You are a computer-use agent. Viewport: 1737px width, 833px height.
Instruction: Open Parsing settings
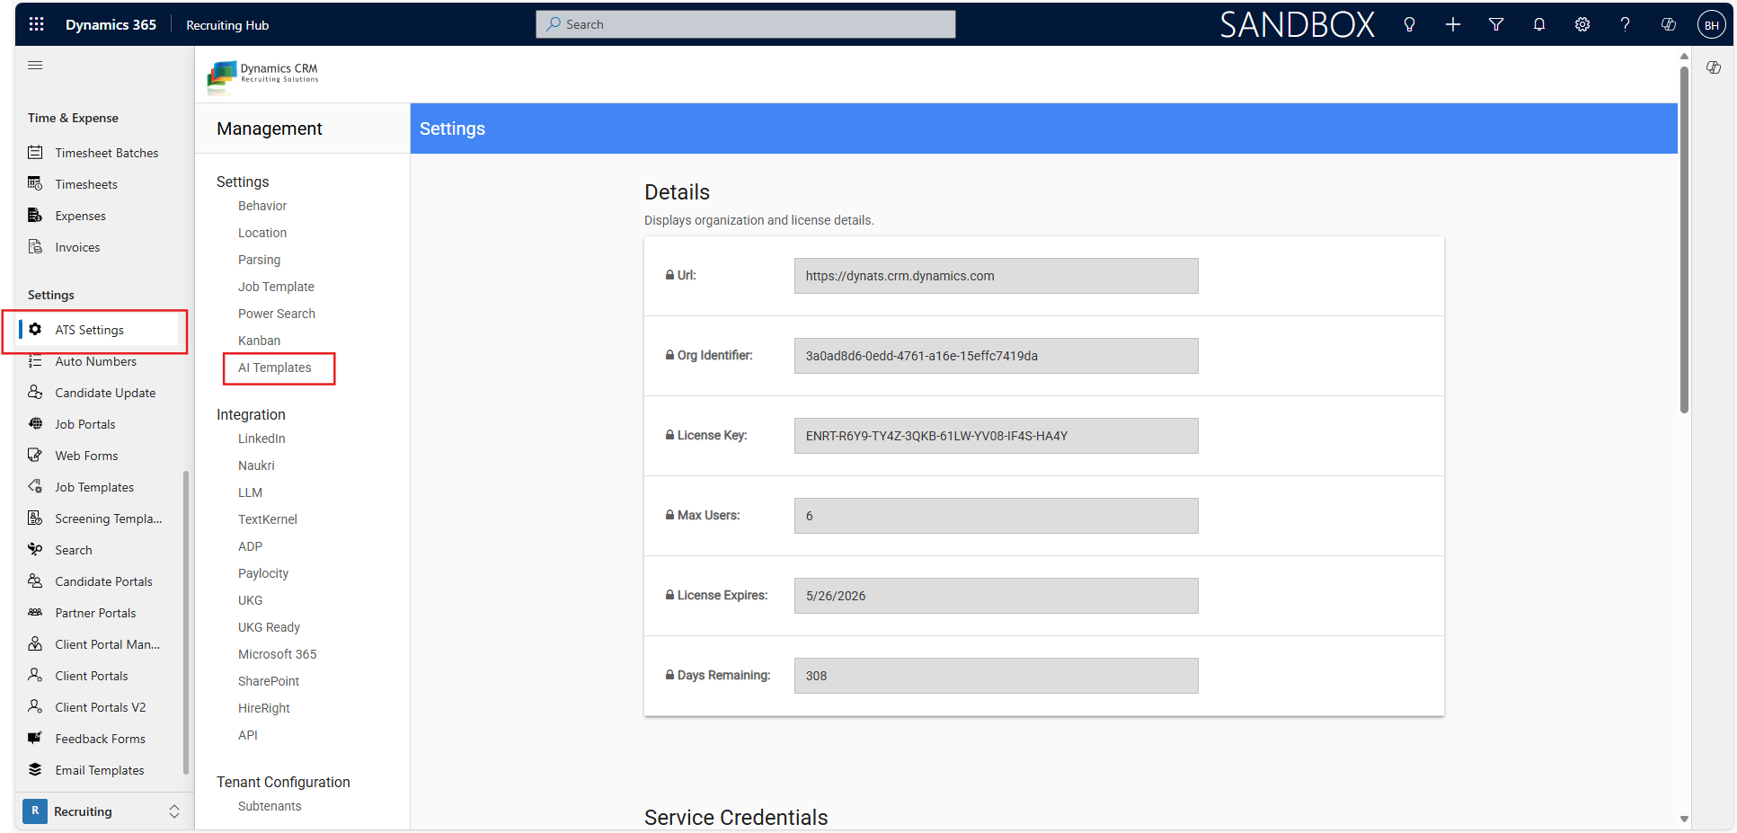(259, 260)
